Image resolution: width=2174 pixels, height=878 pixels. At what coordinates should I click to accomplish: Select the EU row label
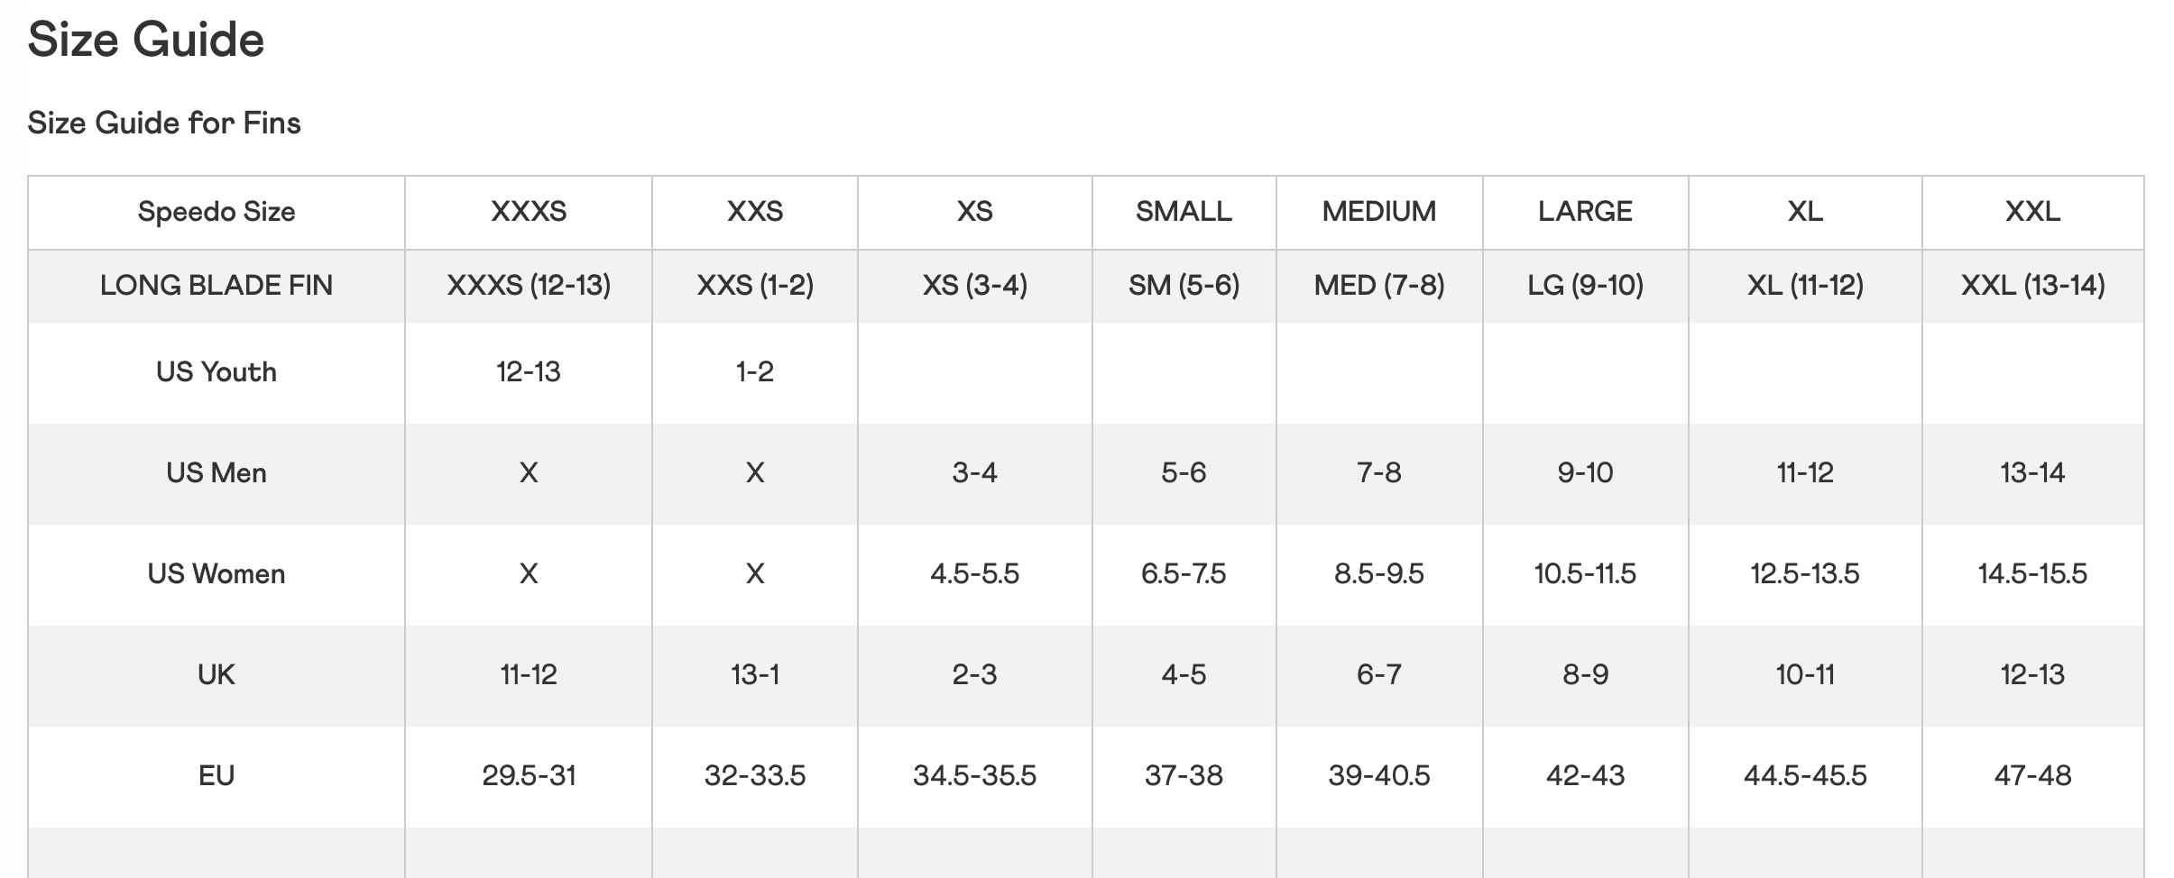[216, 776]
